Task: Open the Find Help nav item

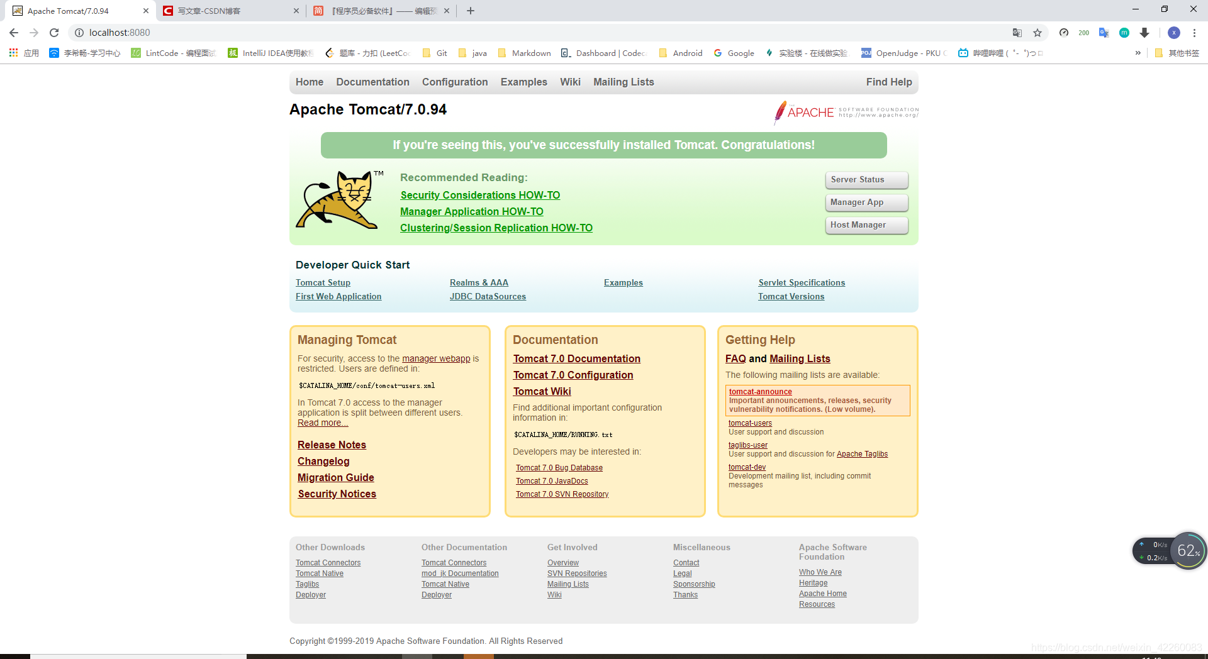Action: coord(889,82)
